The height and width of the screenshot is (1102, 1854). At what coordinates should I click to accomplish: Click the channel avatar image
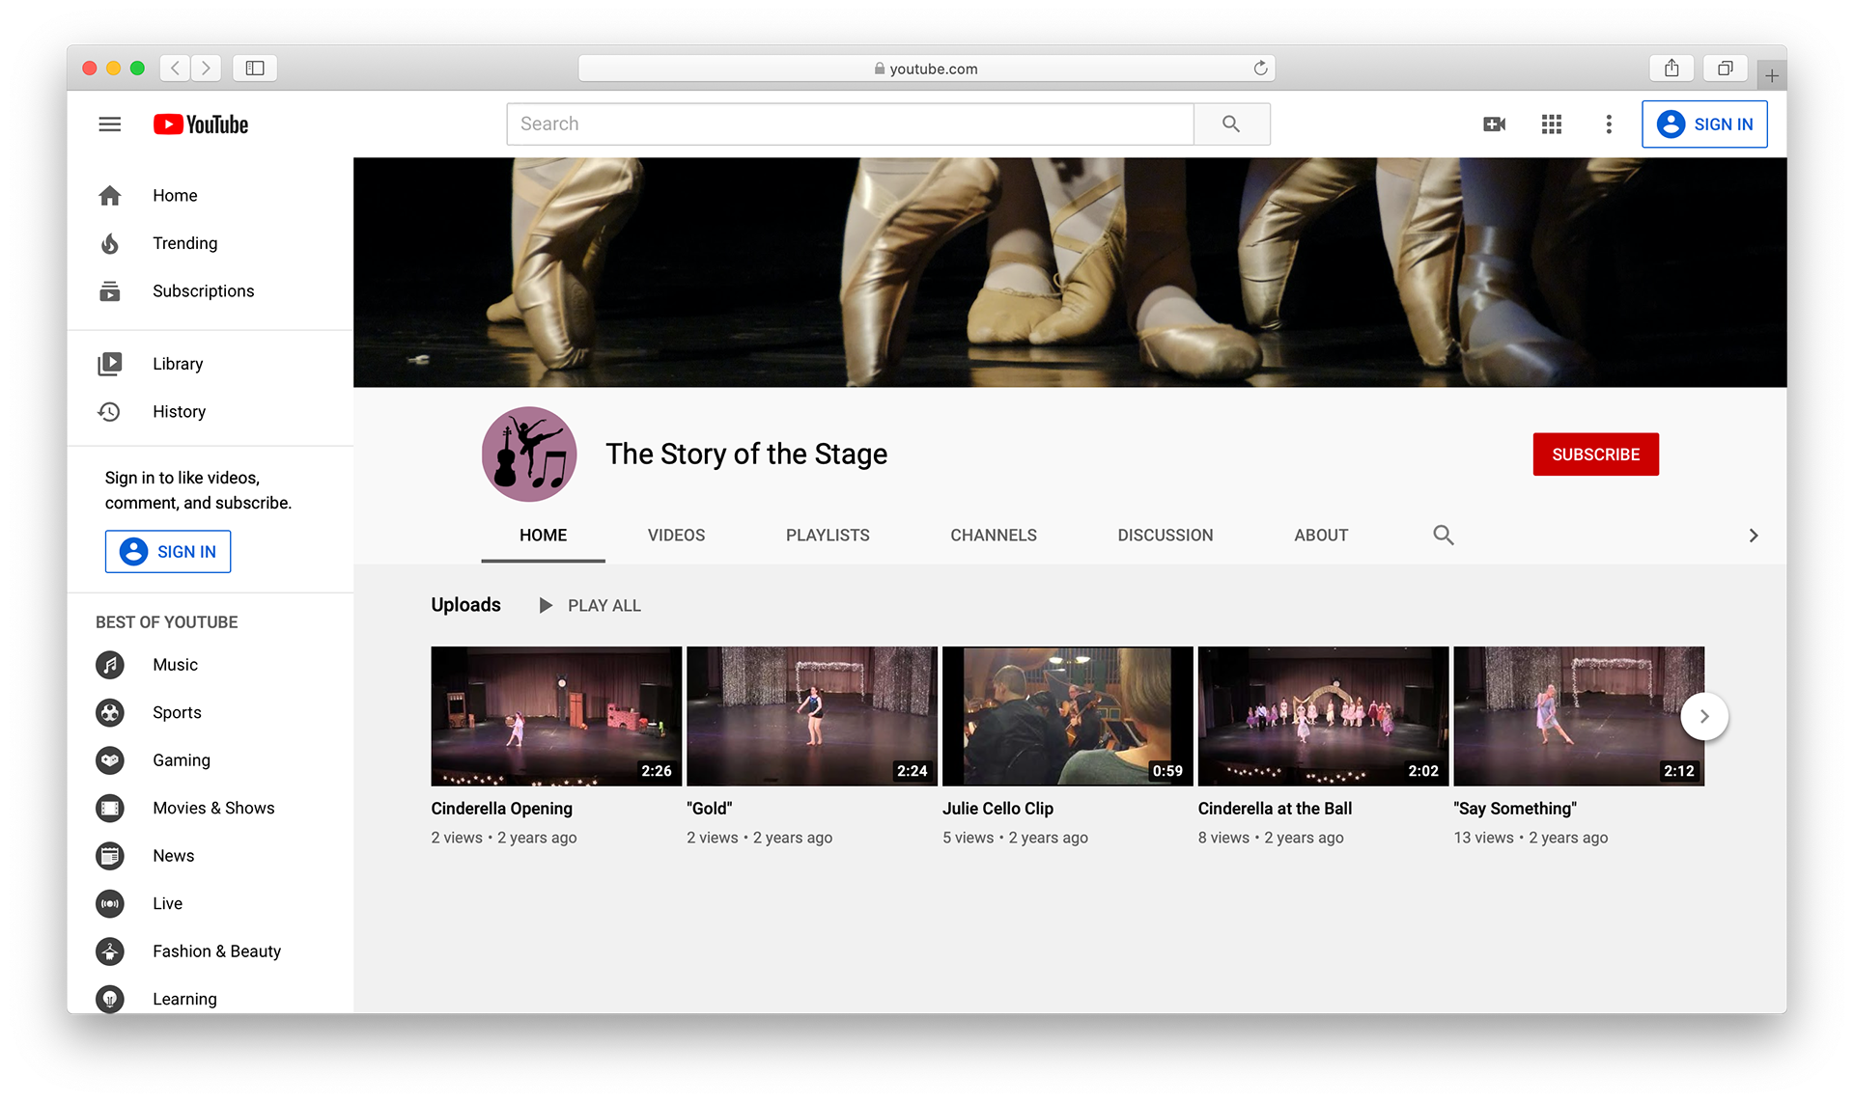[x=529, y=455]
